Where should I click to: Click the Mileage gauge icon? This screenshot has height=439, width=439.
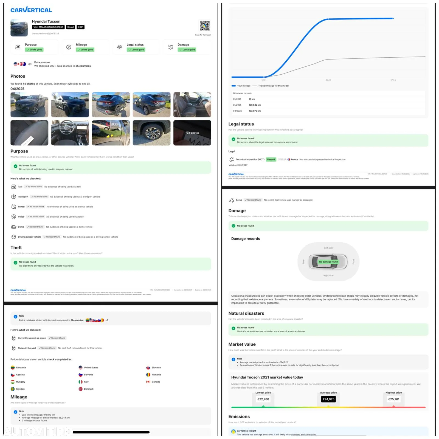pos(69,47)
